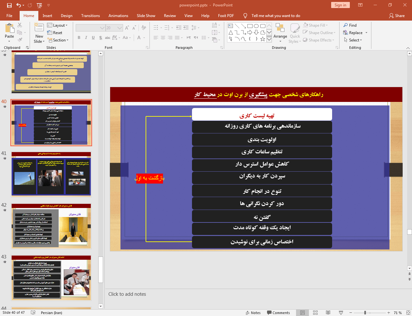The height and width of the screenshot is (316, 412).
Task: Open Comments pane from status bar
Action: tap(279, 312)
